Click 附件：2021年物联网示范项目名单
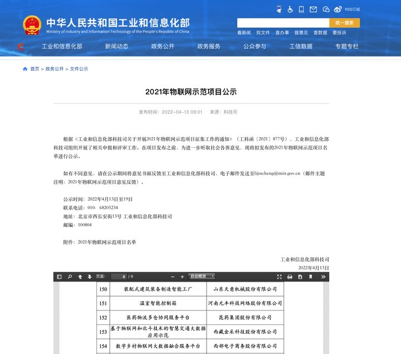The image size is (401, 354). tap(100, 242)
